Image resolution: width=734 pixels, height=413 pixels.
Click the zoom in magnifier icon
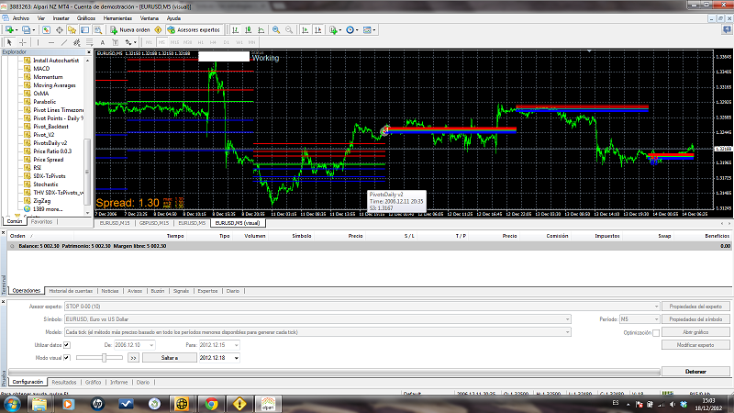(276, 30)
